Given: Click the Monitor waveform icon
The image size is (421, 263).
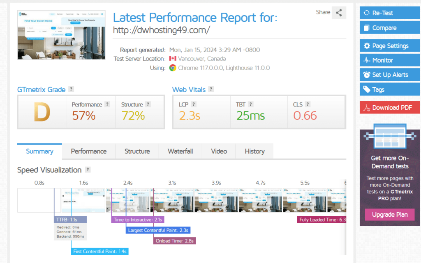Looking at the screenshot, I should point(366,60).
